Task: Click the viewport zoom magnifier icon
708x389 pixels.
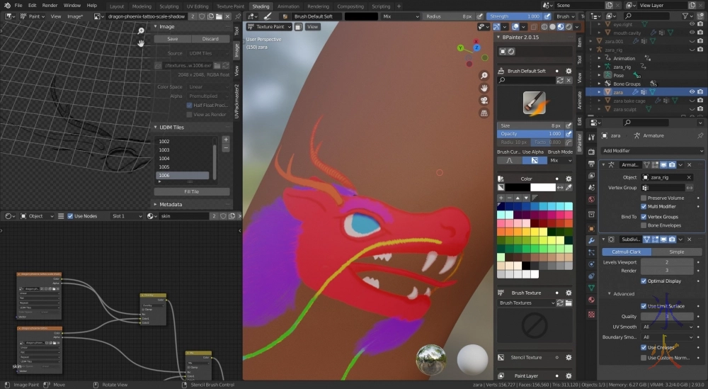Action: [484, 76]
